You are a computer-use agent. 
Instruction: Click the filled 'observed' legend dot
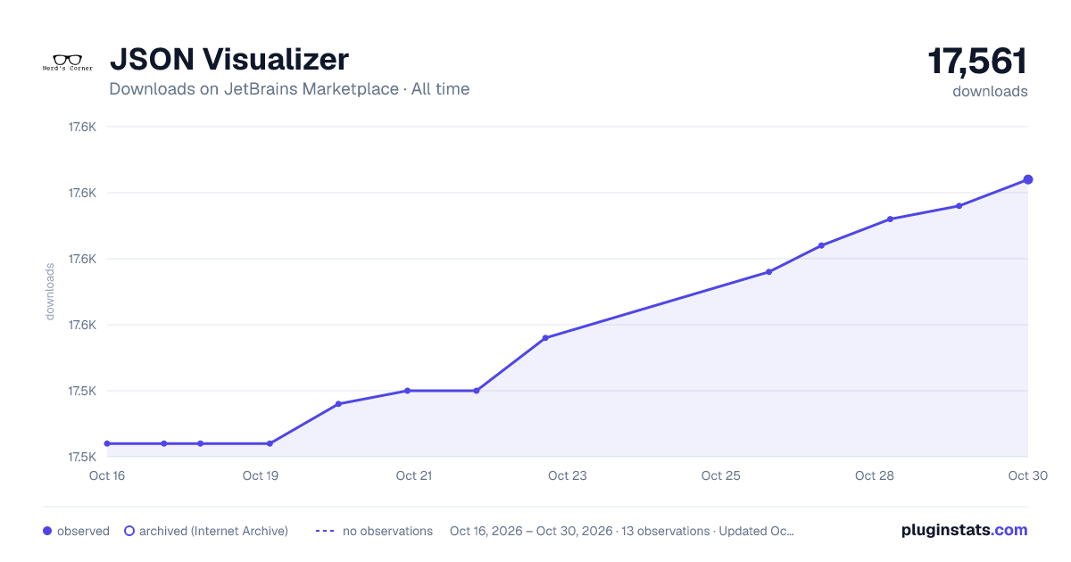click(47, 531)
